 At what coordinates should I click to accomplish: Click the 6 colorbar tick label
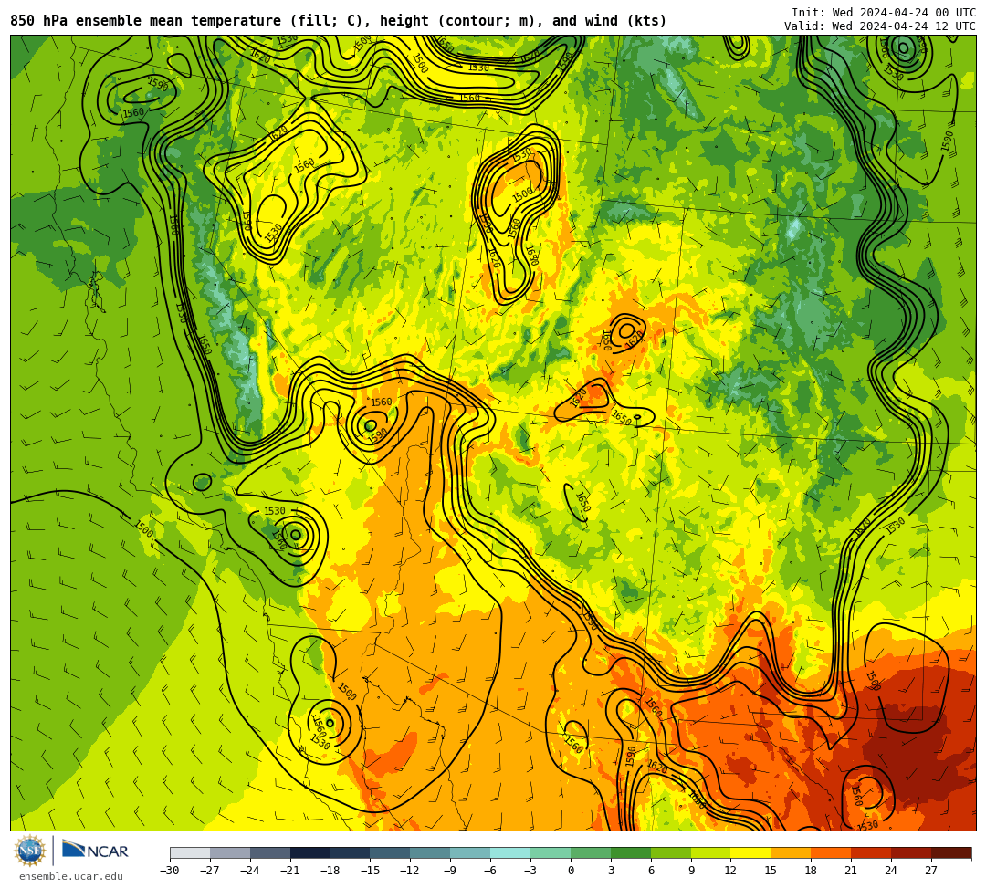[x=651, y=871]
